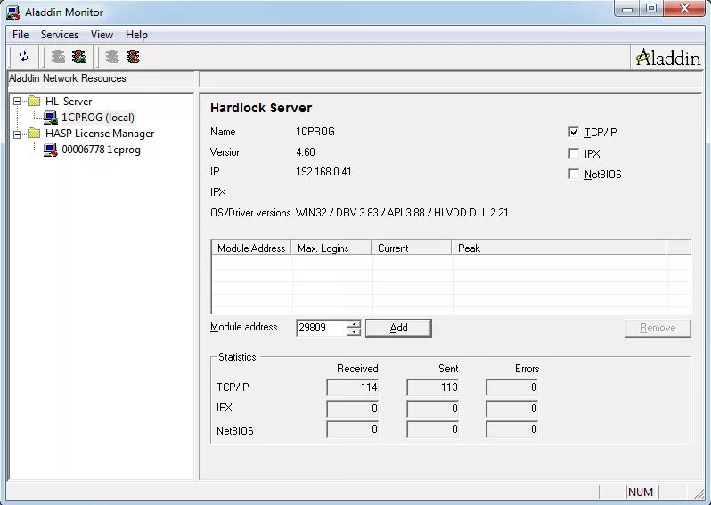The height and width of the screenshot is (505, 711).
Task: Enable the IPX protocol checkbox
Action: 574,153
